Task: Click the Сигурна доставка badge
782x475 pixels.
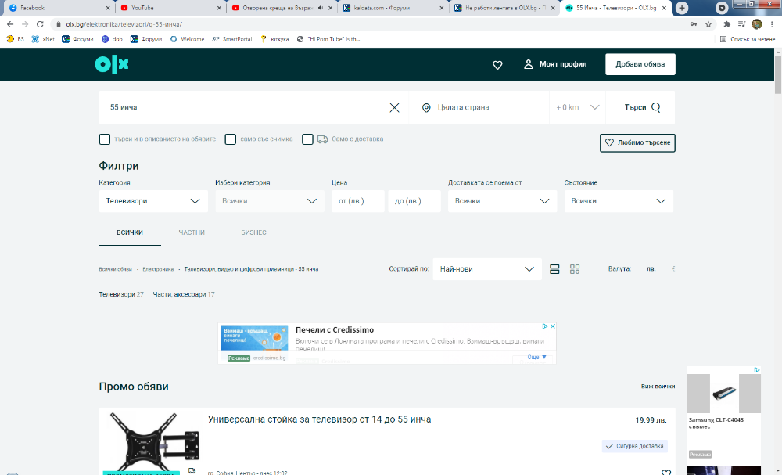Action: pos(635,446)
